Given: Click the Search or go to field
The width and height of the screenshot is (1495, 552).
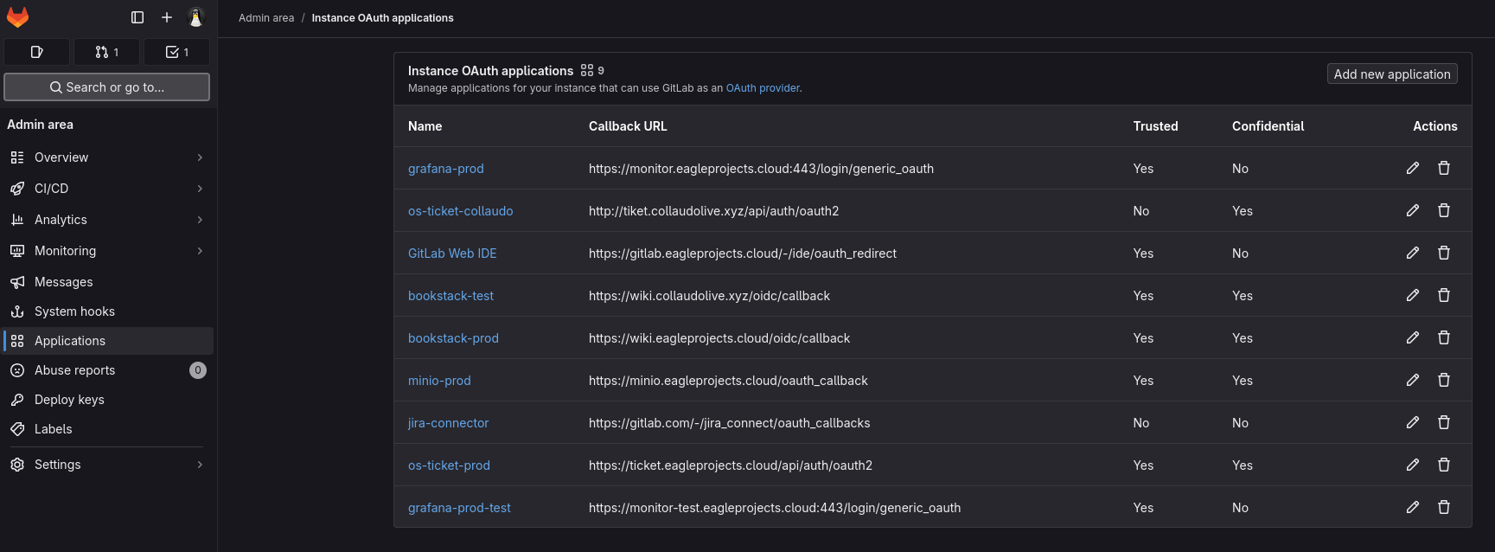Looking at the screenshot, I should 107,87.
